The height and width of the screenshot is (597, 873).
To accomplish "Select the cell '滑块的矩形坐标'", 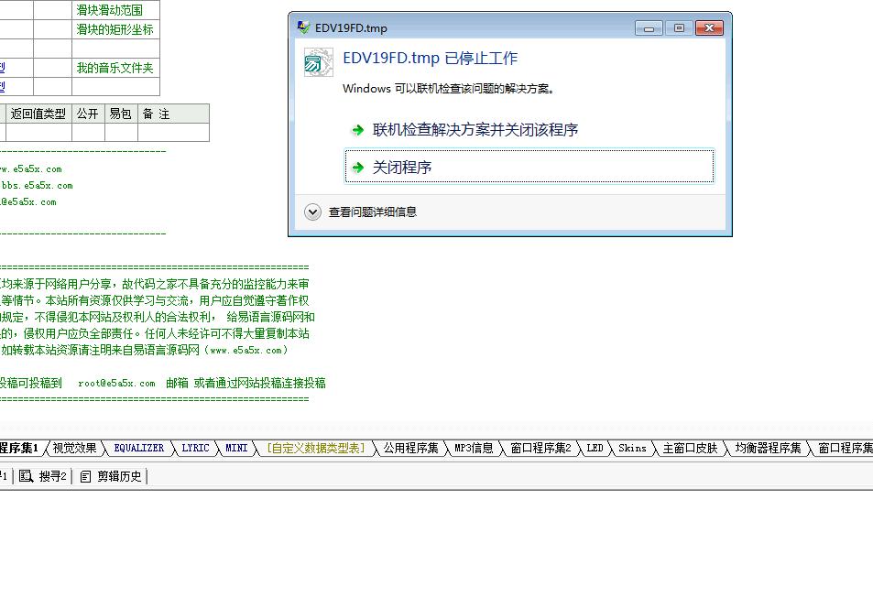I will point(115,29).
